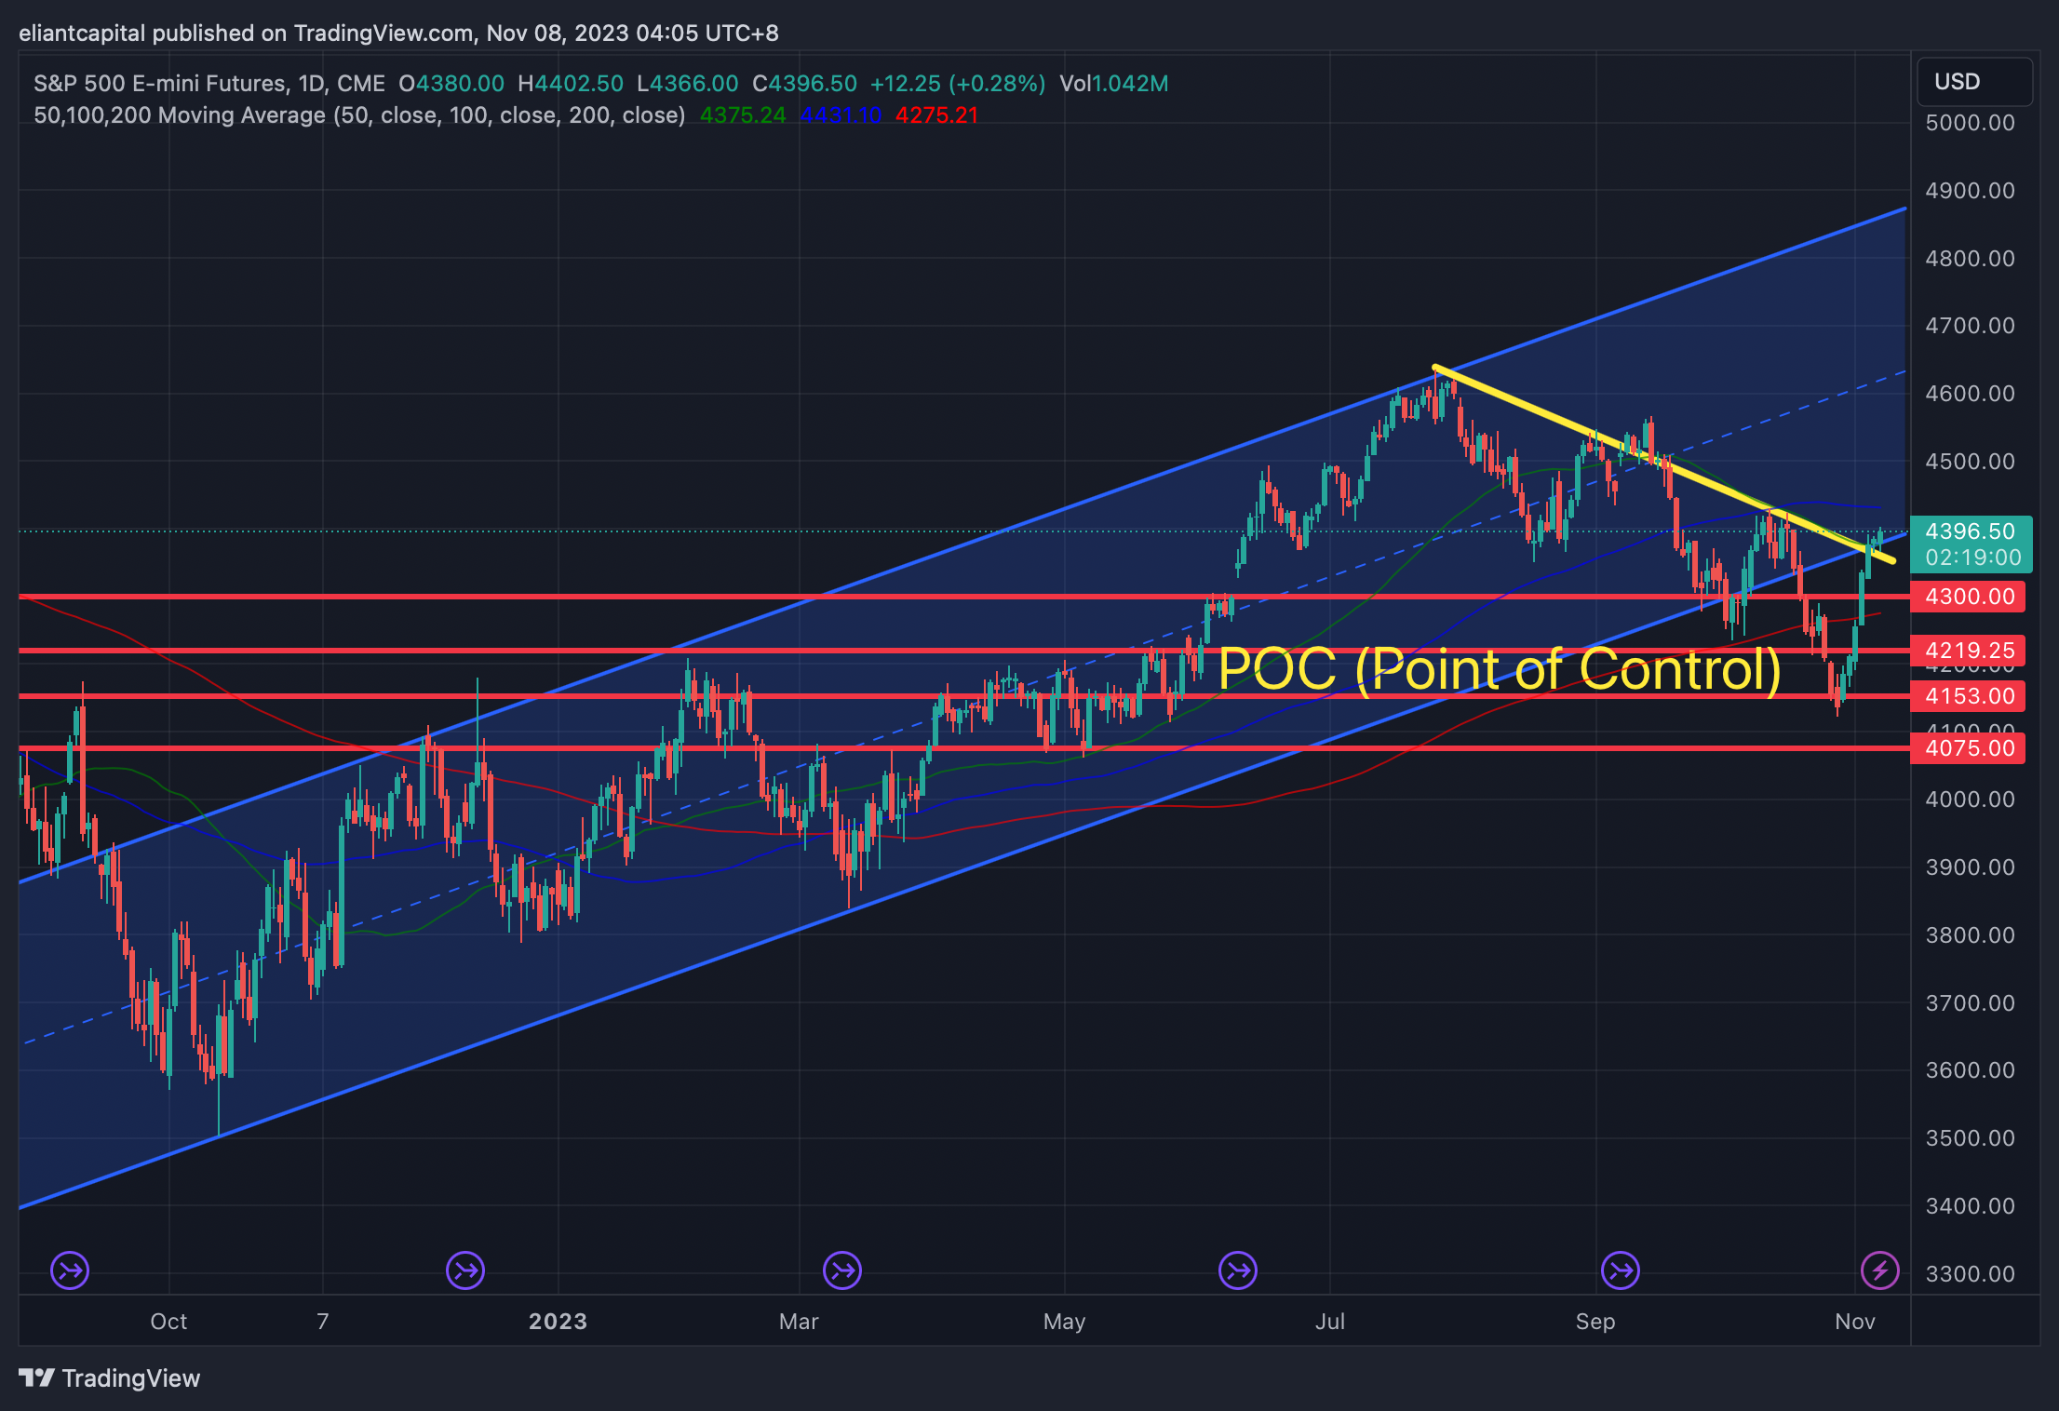Click the 4219.25 red price label

pyautogui.click(x=1968, y=651)
